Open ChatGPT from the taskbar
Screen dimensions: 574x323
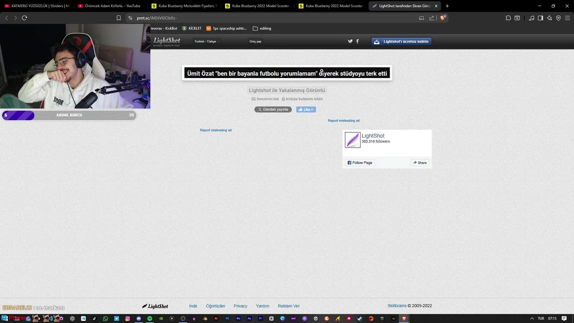coord(72,319)
